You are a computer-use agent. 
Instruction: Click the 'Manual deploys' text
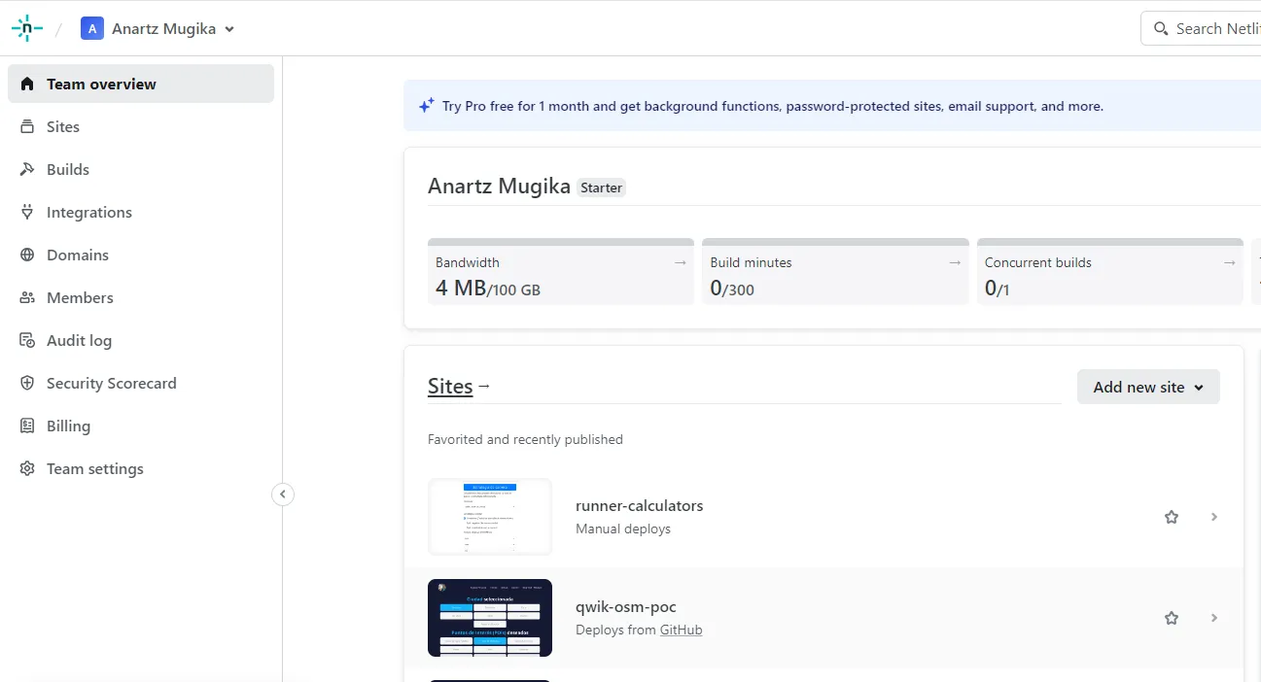[623, 529]
